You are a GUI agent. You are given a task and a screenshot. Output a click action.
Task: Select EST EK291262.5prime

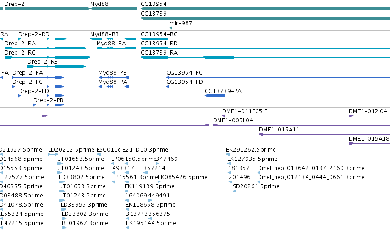click(251, 150)
